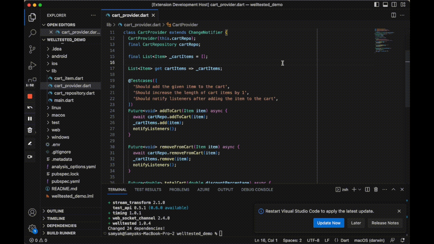Maximize the terminal panel size
Viewport: 434px width, 244px height.
tap(393, 189)
